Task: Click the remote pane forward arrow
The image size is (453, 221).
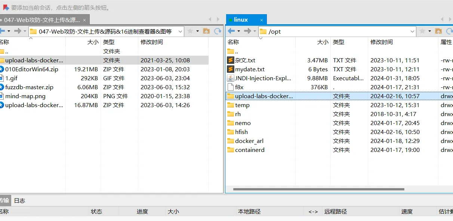Action: 247,31
